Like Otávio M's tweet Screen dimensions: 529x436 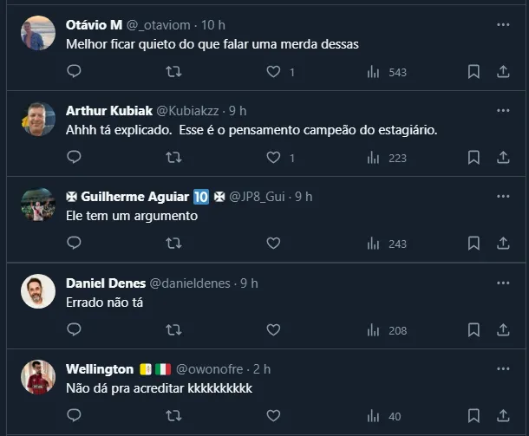pos(273,72)
